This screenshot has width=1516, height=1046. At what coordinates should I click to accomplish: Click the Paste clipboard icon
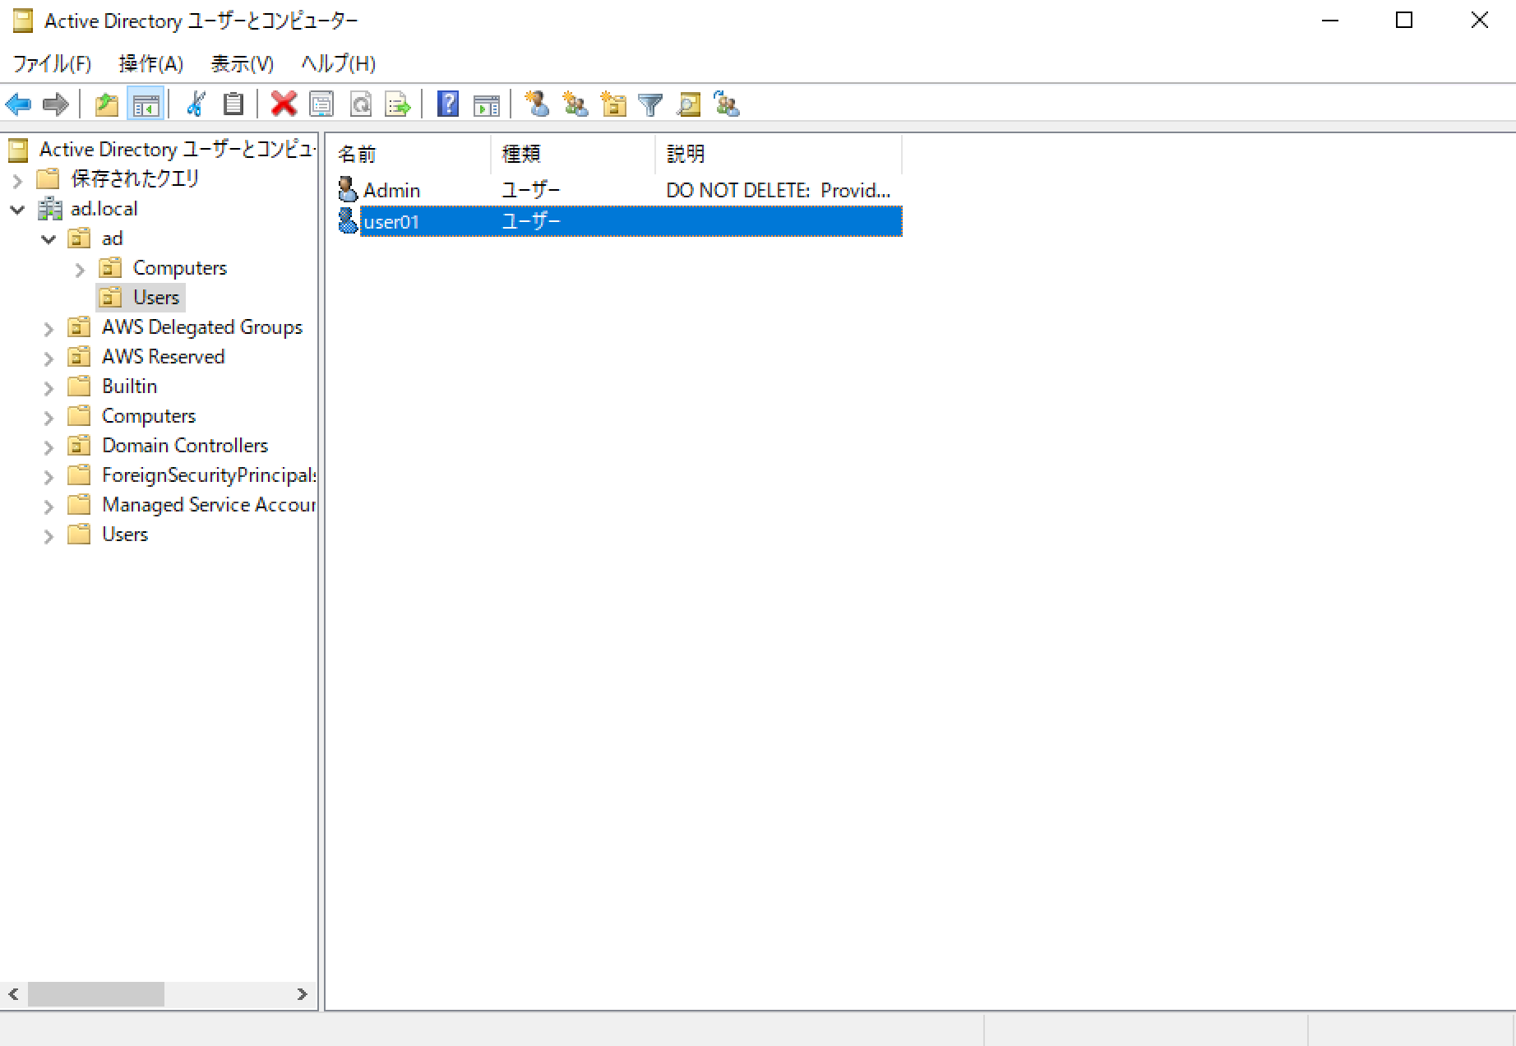point(233,104)
